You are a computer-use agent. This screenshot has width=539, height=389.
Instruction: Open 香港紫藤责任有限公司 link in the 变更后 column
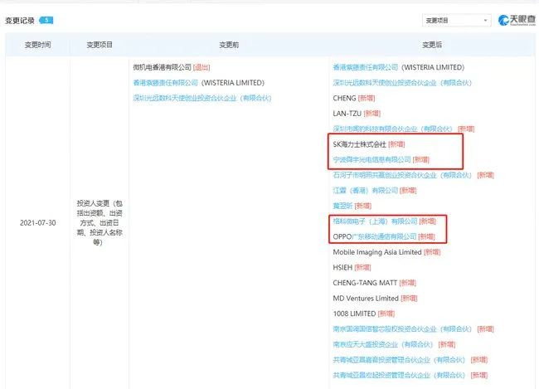366,67
